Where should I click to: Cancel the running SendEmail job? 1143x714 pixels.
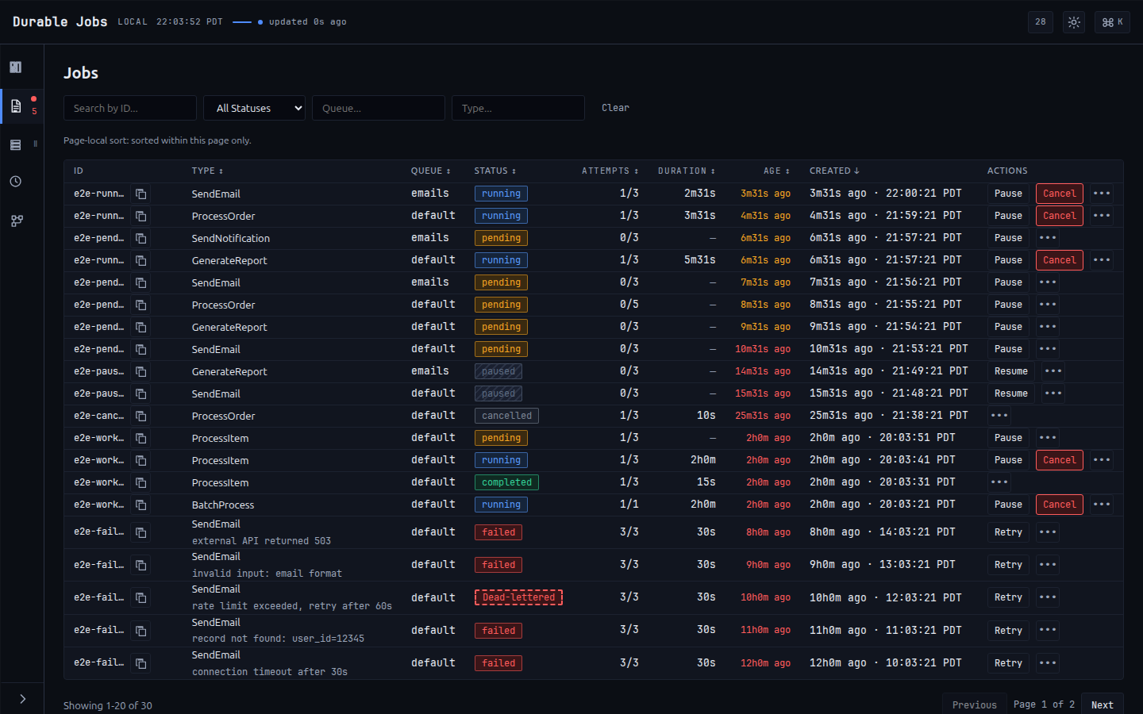click(x=1060, y=194)
